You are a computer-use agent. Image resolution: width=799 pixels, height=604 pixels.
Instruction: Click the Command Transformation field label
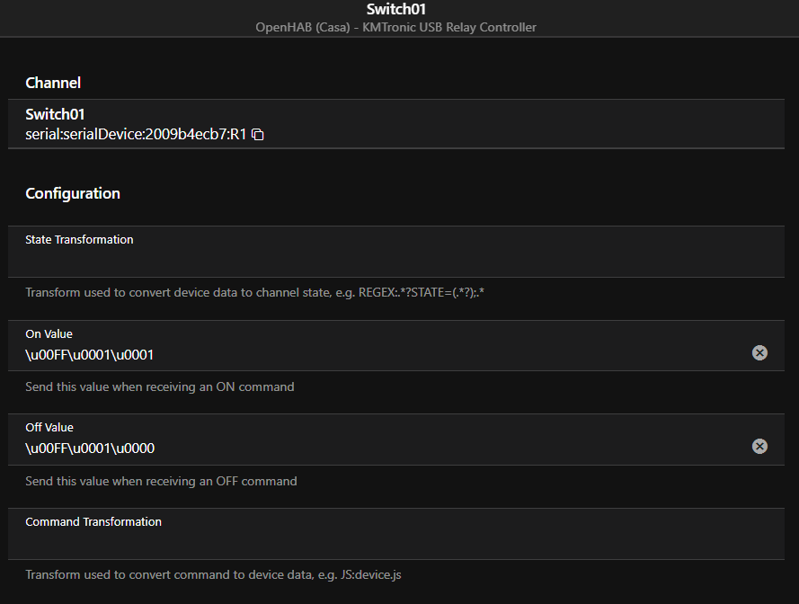tap(93, 521)
